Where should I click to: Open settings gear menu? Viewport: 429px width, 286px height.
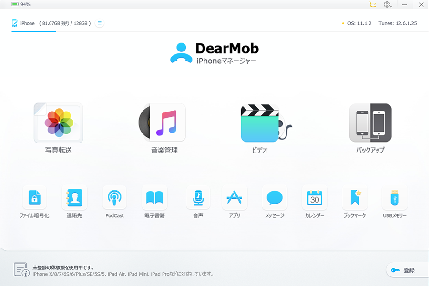pyautogui.click(x=387, y=4)
